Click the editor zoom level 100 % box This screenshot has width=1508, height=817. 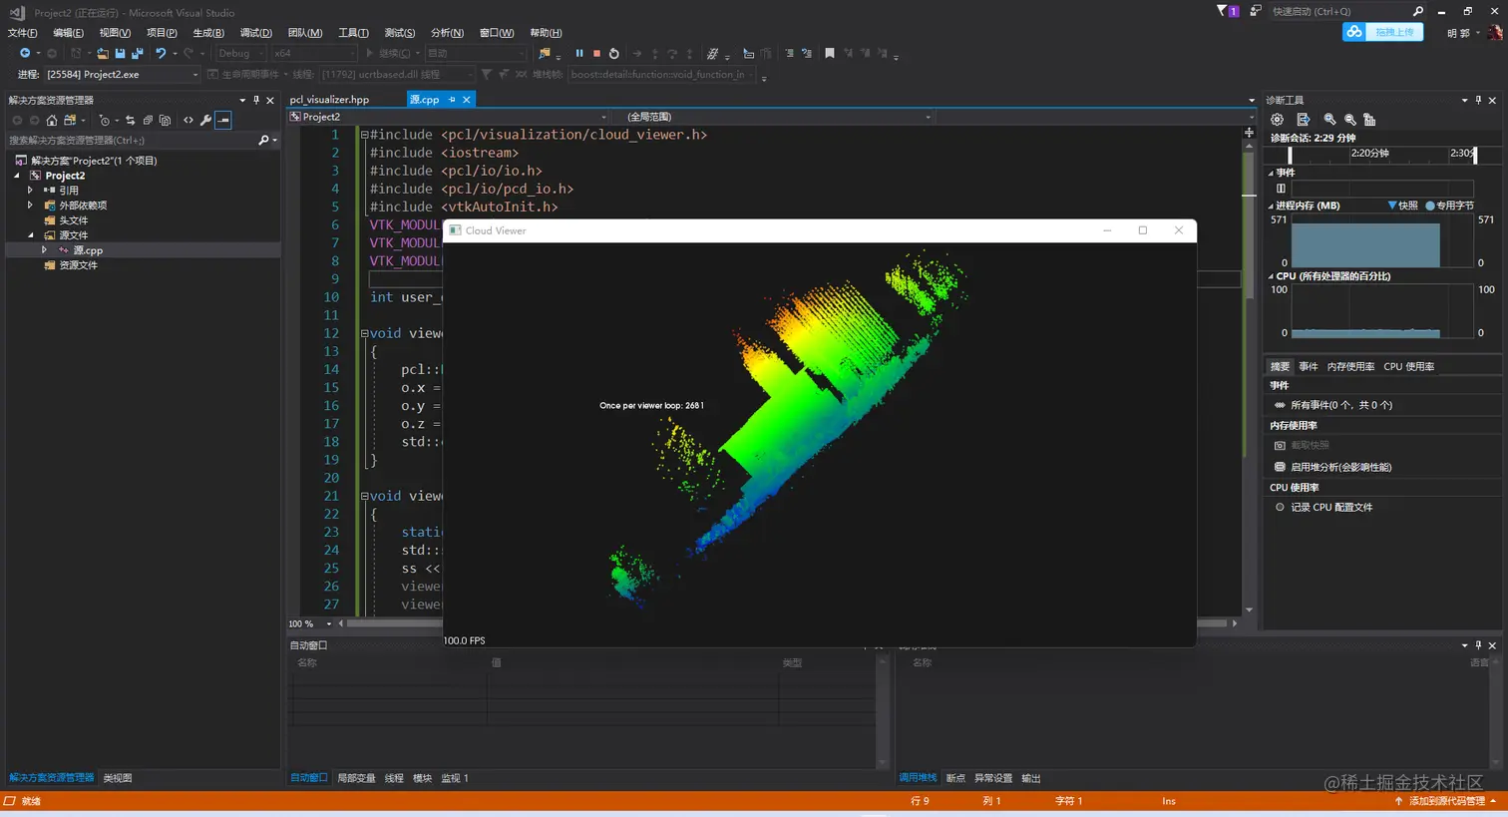tap(310, 623)
